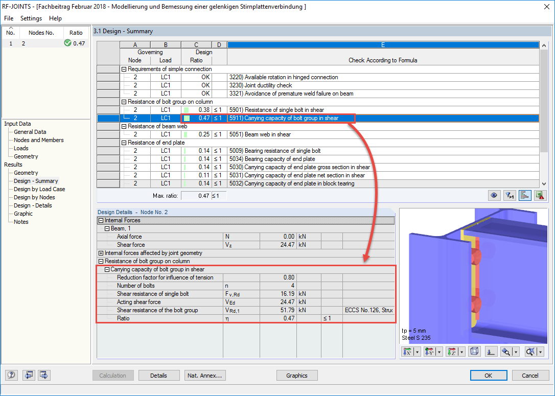Toggle the colored ratio bars display icon
Screen dimensions: 555x396
tap(525, 195)
